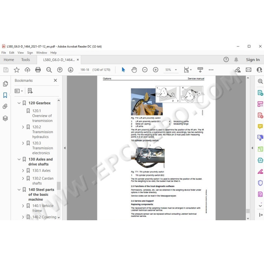Open the Edit menu

pos(12,52)
